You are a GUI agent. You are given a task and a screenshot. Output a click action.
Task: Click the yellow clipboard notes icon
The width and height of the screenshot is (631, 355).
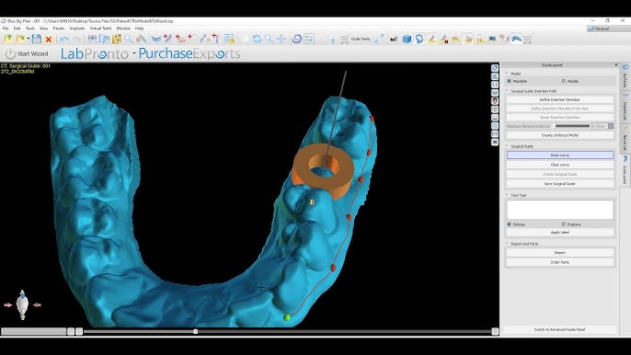117,39
